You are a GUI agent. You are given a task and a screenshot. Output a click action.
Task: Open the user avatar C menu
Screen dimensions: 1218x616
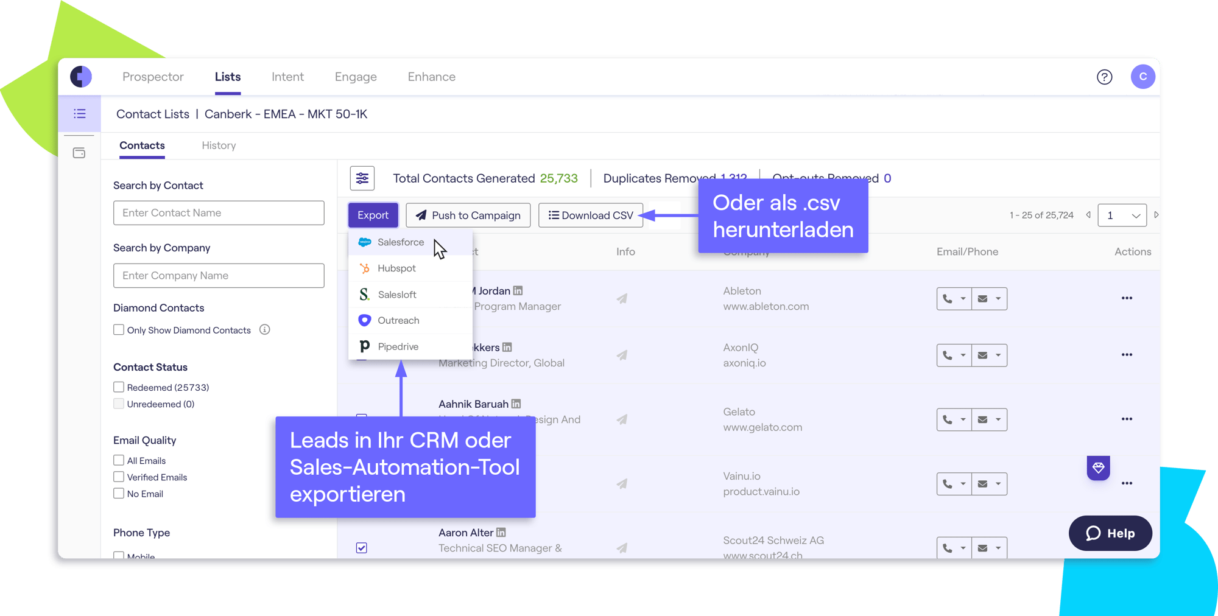(x=1142, y=77)
